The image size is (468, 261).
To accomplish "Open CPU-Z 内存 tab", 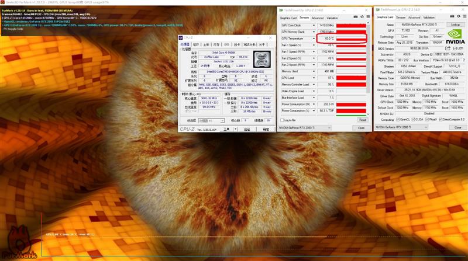I will (216, 44).
